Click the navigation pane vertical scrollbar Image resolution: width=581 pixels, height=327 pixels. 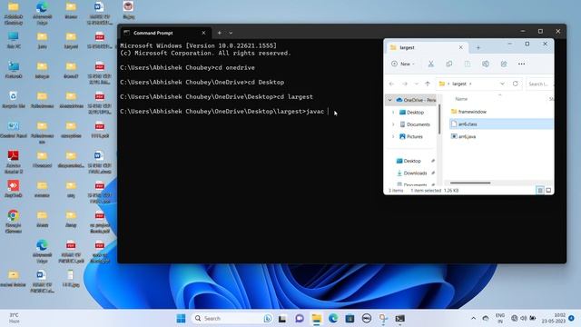coord(439,119)
